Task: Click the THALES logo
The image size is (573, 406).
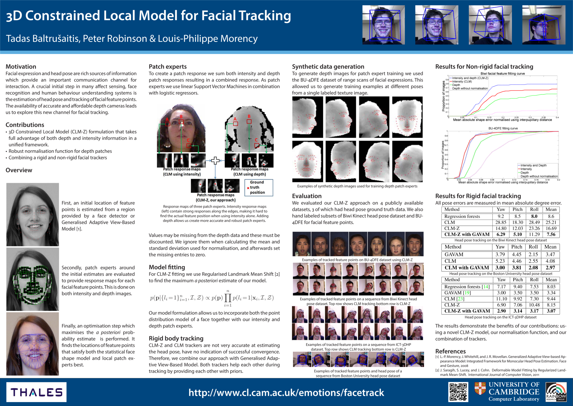Action: 36,392
